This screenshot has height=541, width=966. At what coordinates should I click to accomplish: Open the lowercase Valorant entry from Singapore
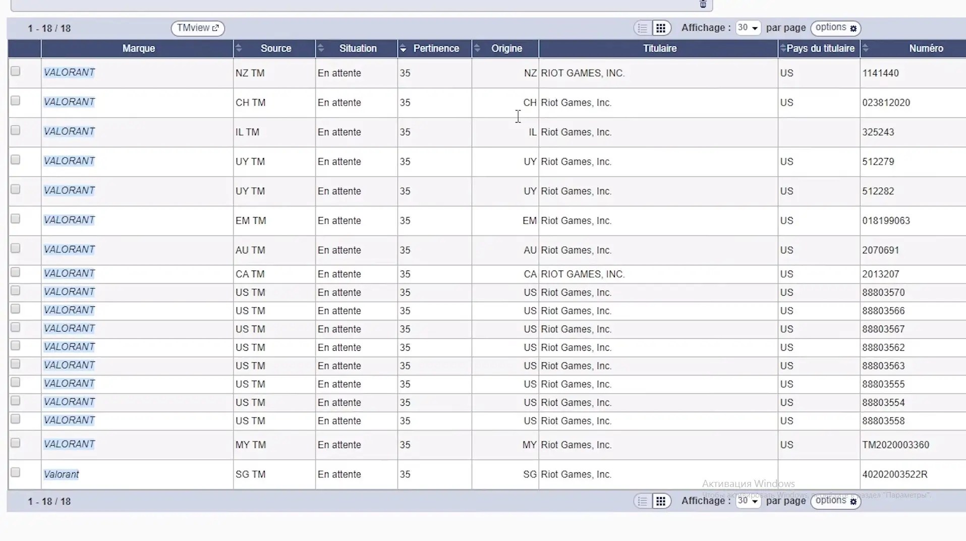click(x=61, y=474)
